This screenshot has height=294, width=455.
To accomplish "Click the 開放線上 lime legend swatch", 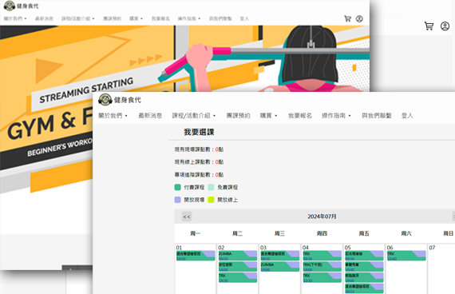I will click(x=211, y=200).
